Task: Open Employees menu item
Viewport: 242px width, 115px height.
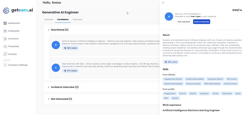Action: (x=14, y=31)
